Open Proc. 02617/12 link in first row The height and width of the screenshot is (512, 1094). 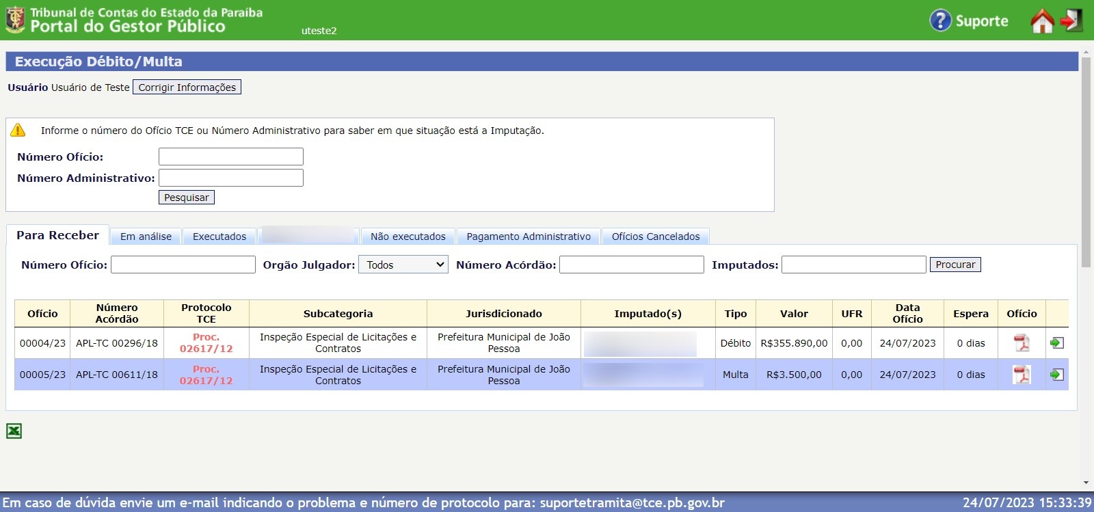point(206,342)
